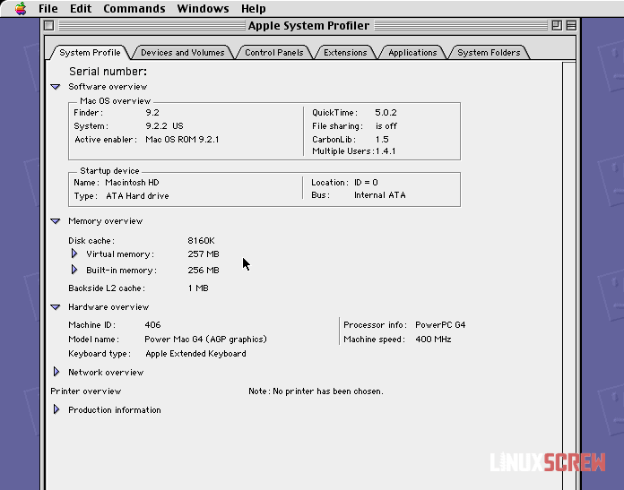Viewport: 624px width, 490px height.
Task: Click Virtual memory value '257 MB'
Action: [204, 254]
